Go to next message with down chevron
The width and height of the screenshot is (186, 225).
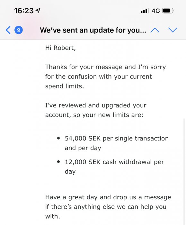[173, 30]
